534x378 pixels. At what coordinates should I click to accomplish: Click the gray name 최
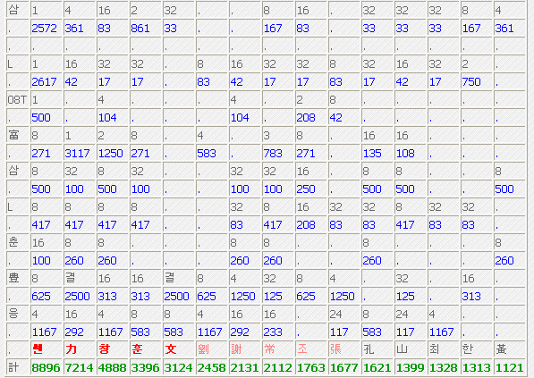435,349
